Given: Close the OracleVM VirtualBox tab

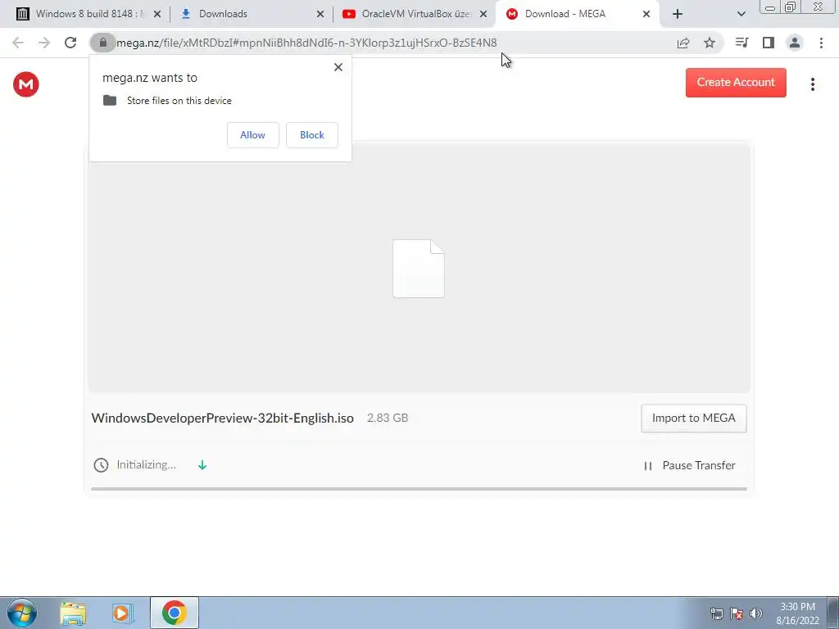Looking at the screenshot, I should 483,14.
